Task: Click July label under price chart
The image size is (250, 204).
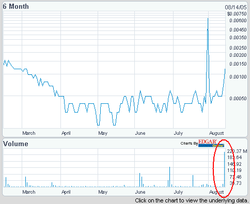Action: point(178,133)
